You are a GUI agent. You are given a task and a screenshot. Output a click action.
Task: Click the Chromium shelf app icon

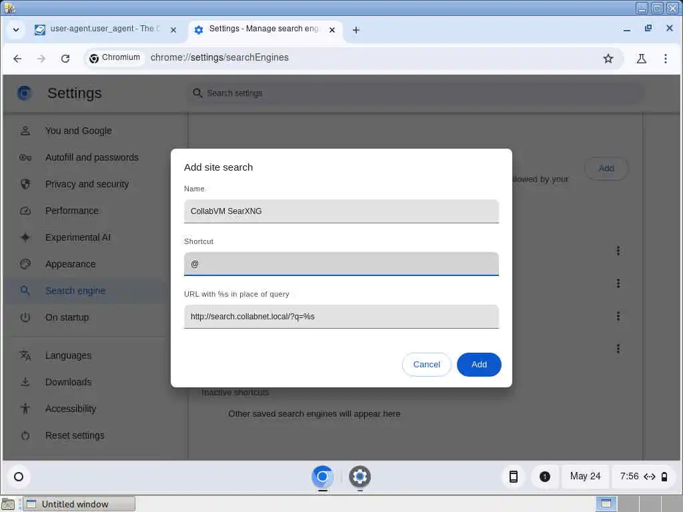[x=322, y=477]
